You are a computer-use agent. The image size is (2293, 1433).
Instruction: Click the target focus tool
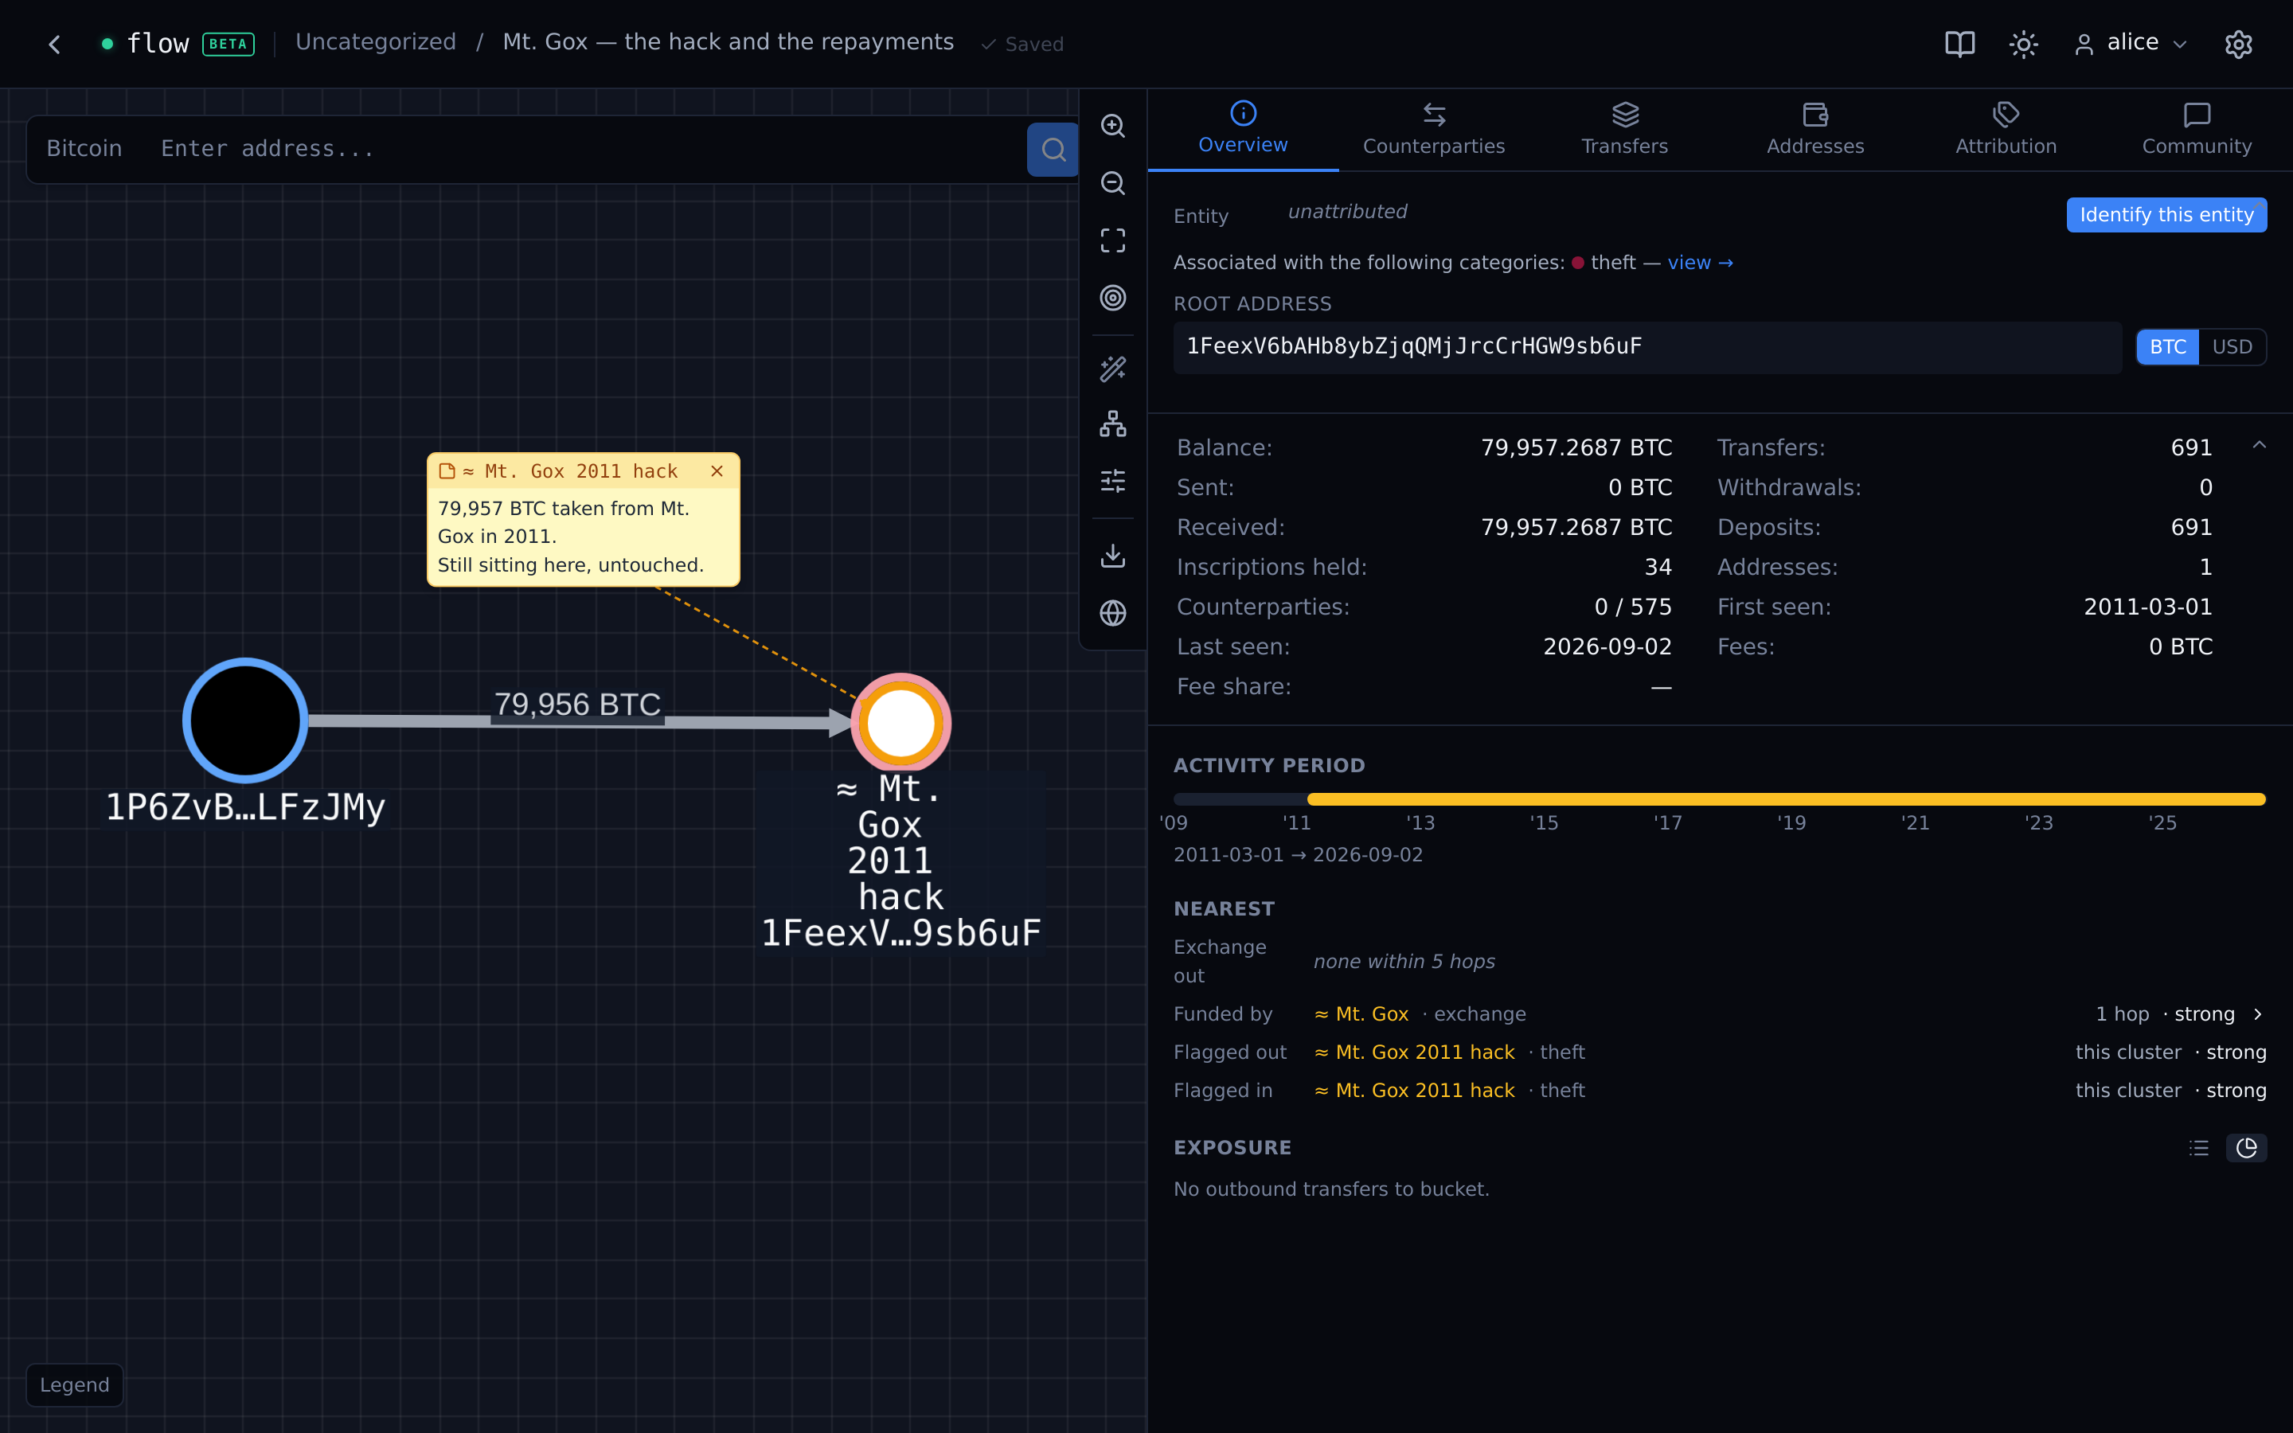pos(1112,298)
